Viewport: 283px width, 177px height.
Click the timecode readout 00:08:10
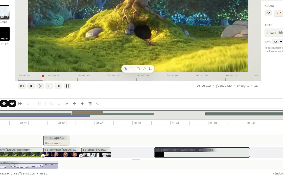204,86
